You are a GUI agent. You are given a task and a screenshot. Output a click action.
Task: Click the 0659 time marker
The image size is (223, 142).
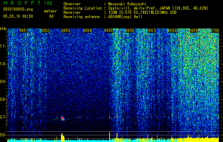pyautogui.click(x=194, y=31)
